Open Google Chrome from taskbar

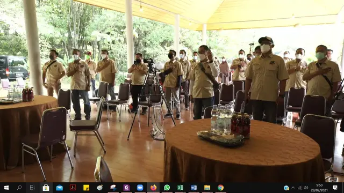pos(221,188)
